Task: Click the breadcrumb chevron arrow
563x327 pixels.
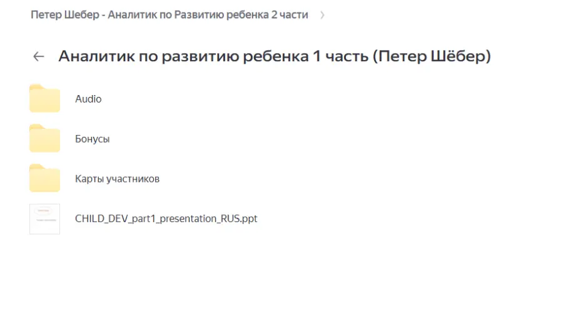Action: tap(322, 15)
